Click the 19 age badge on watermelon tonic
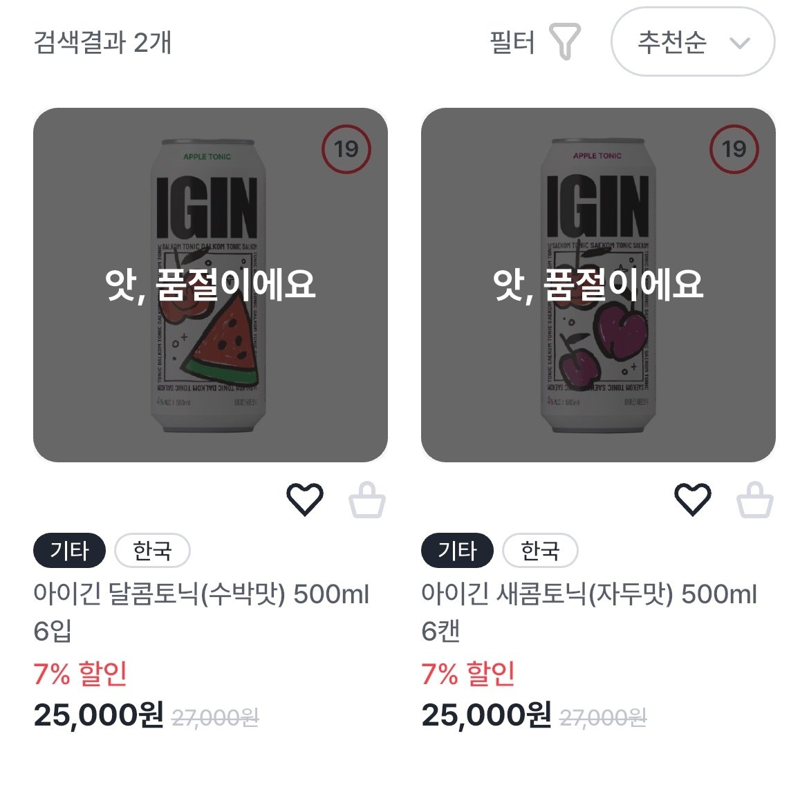 tap(346, 148)
